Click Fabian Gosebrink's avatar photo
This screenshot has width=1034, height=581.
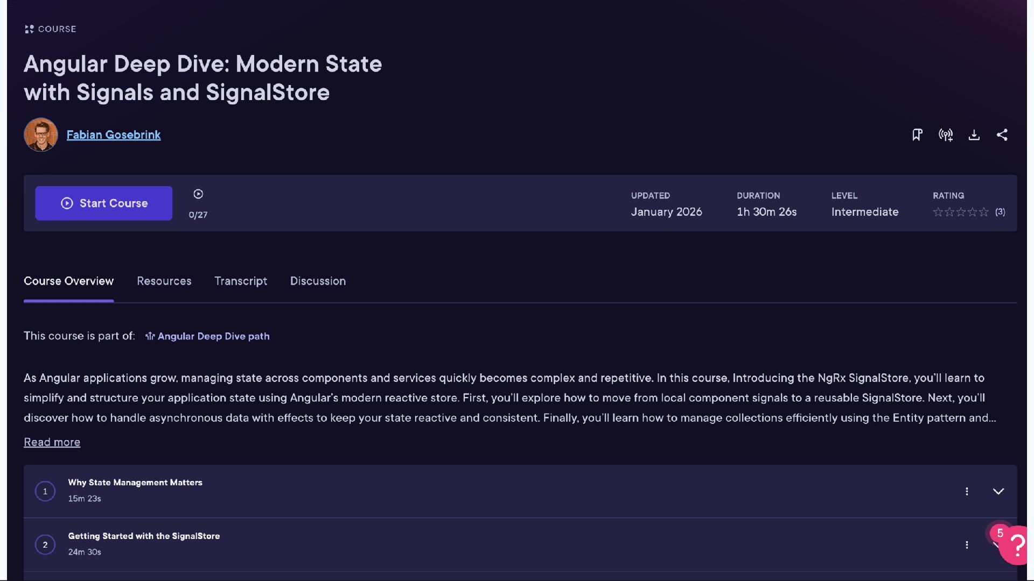(41, 134)
